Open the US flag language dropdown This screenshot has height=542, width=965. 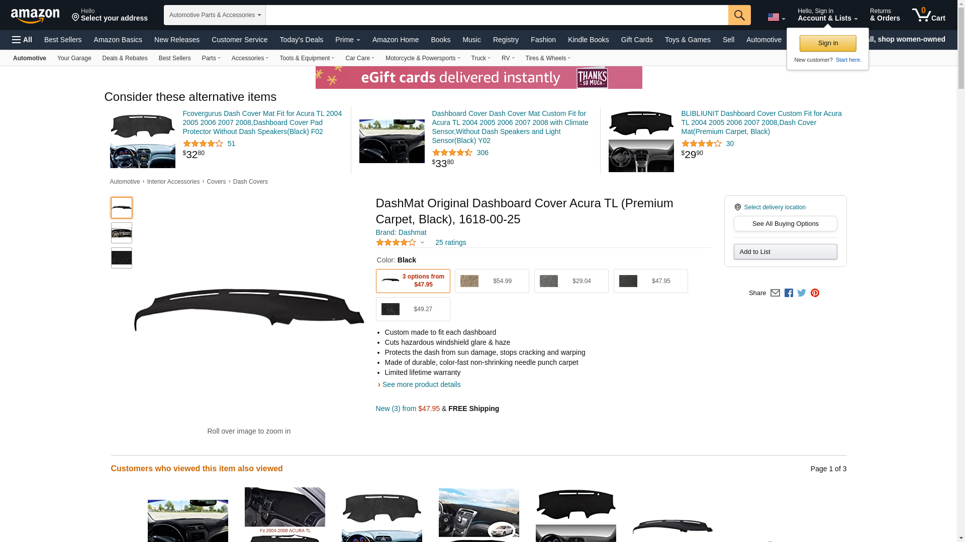click(x=776, y=17)
